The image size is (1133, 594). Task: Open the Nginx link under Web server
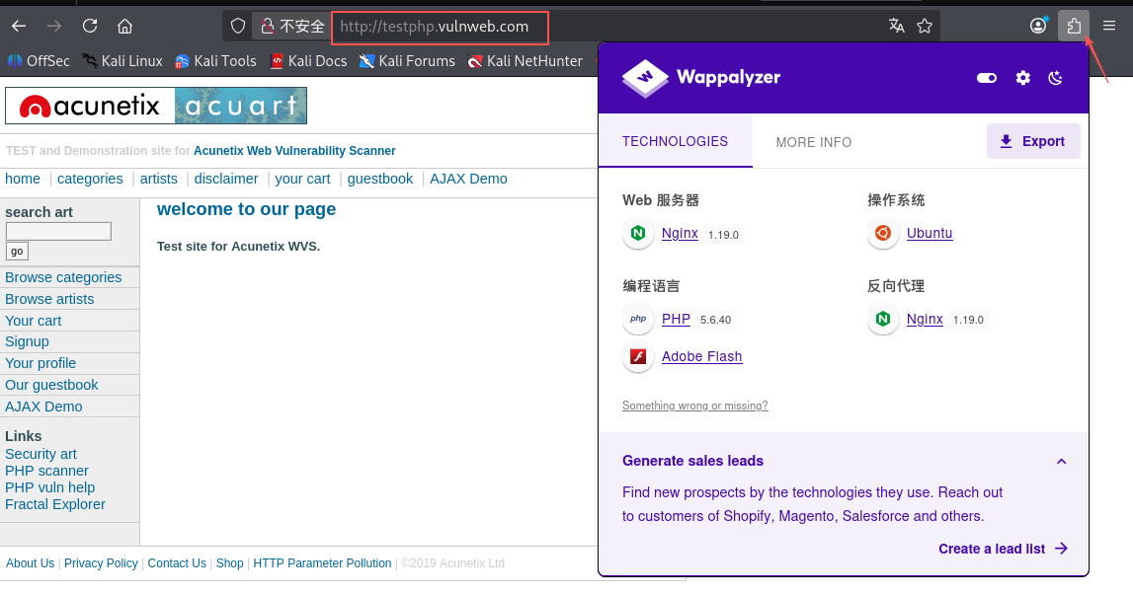[680, 233]
